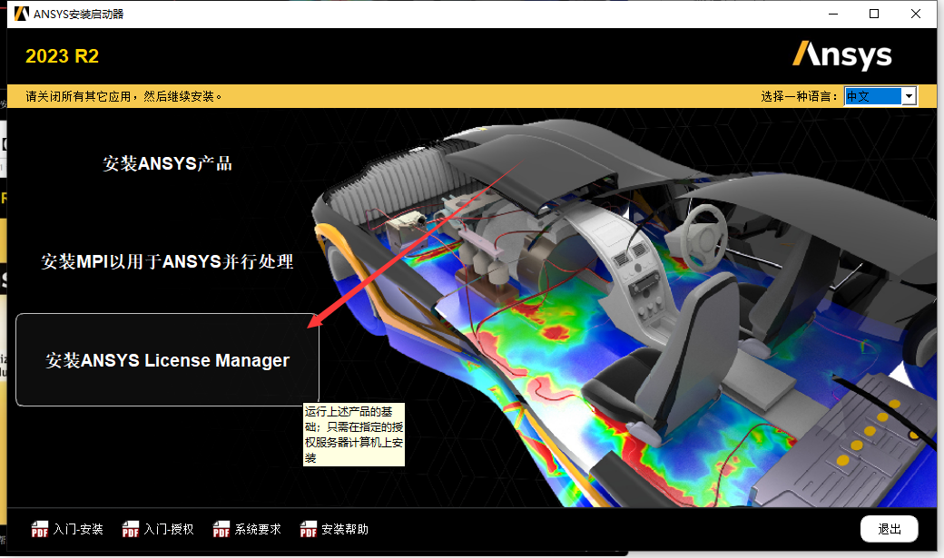The image size is (944, 558).
Task: Click the tooltip about 授权服务器
Action: (x=353, y=436)
